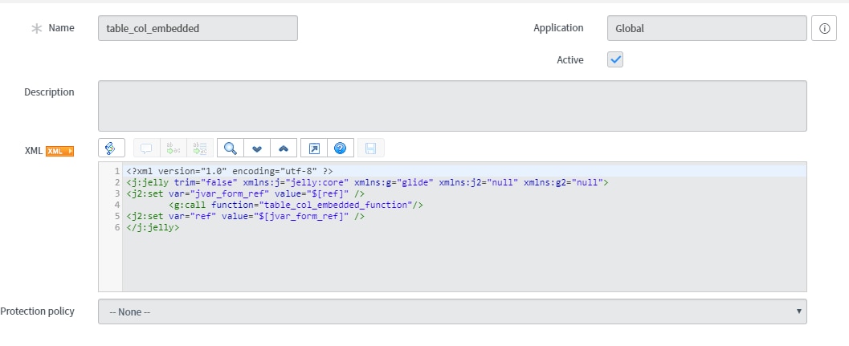Click the Replace toolbar icon
849x346 pixels.
coord(172,148)
